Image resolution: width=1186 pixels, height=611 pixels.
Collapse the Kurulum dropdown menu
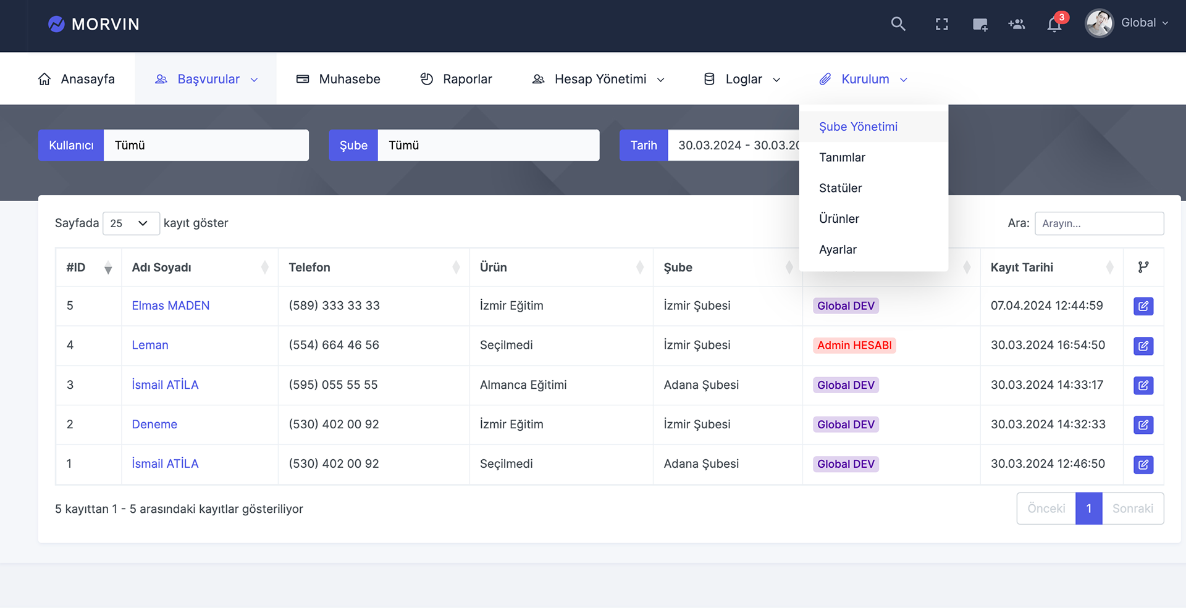point(864,79)
